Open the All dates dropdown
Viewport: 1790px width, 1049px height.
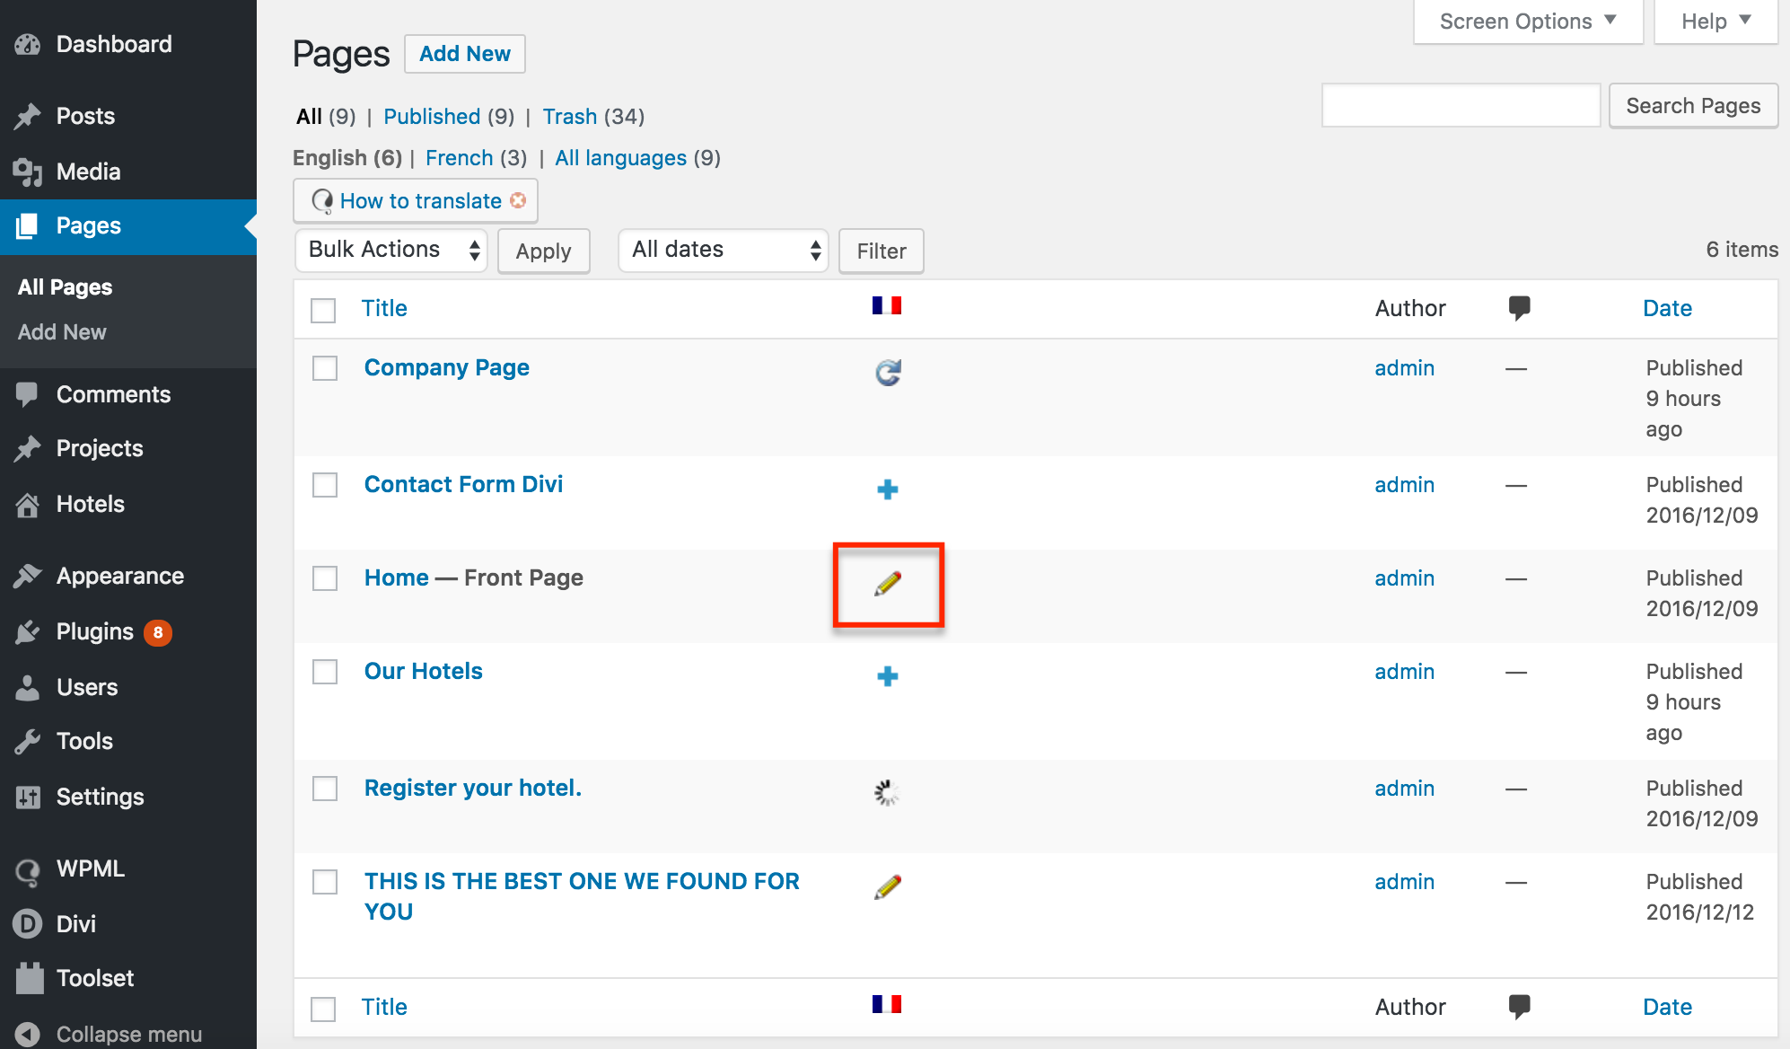pyautogui.click(x=723, y=250)
